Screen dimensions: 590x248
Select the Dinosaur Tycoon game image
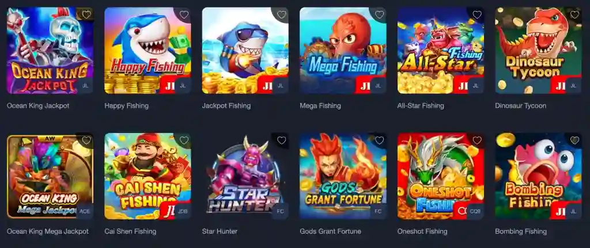click(x=539, y=51)
